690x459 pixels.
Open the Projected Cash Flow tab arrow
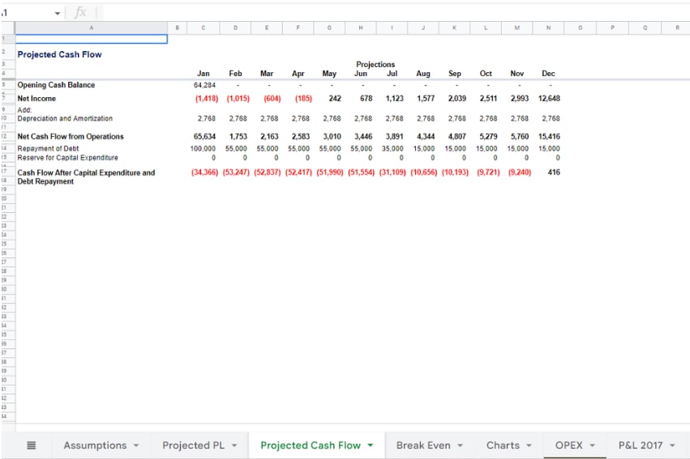(371, 445)
